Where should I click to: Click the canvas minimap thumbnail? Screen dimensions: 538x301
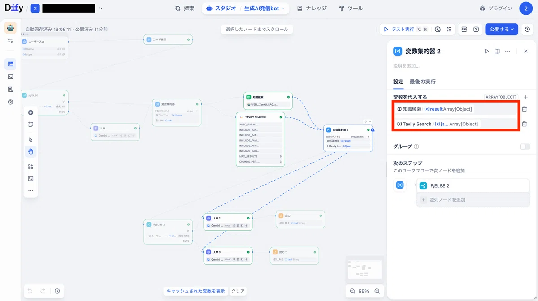[365, 270]
